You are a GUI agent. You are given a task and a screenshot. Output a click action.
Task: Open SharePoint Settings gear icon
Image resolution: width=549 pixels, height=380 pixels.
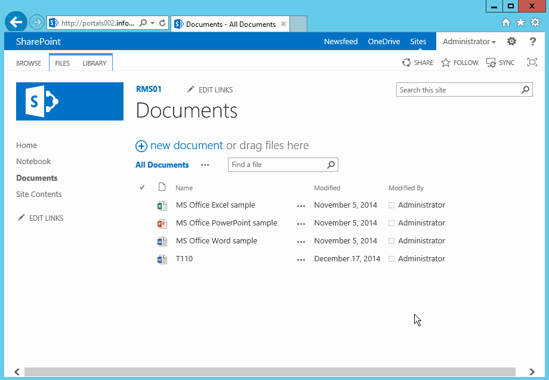(x=511, y=41)
